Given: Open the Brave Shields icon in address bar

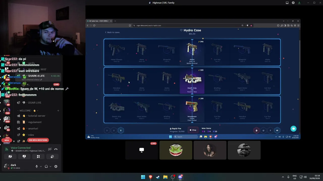Looking at the screenshot, I should 247,25.
